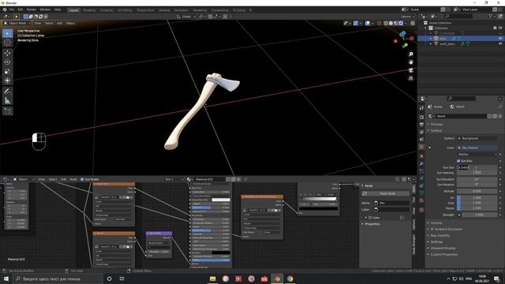505x284 pixels.
Task: Toggle visibility of work_place object
Action: point(500,44)
